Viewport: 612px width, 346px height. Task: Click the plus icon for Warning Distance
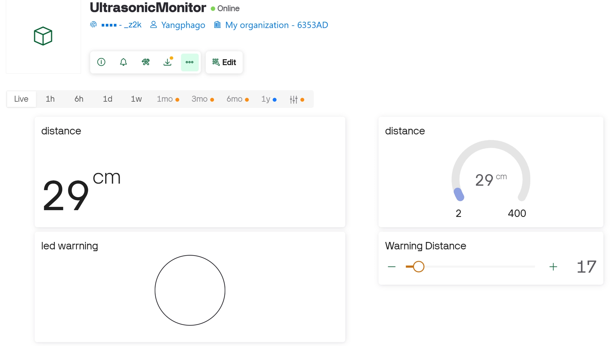tap(553, 267)
